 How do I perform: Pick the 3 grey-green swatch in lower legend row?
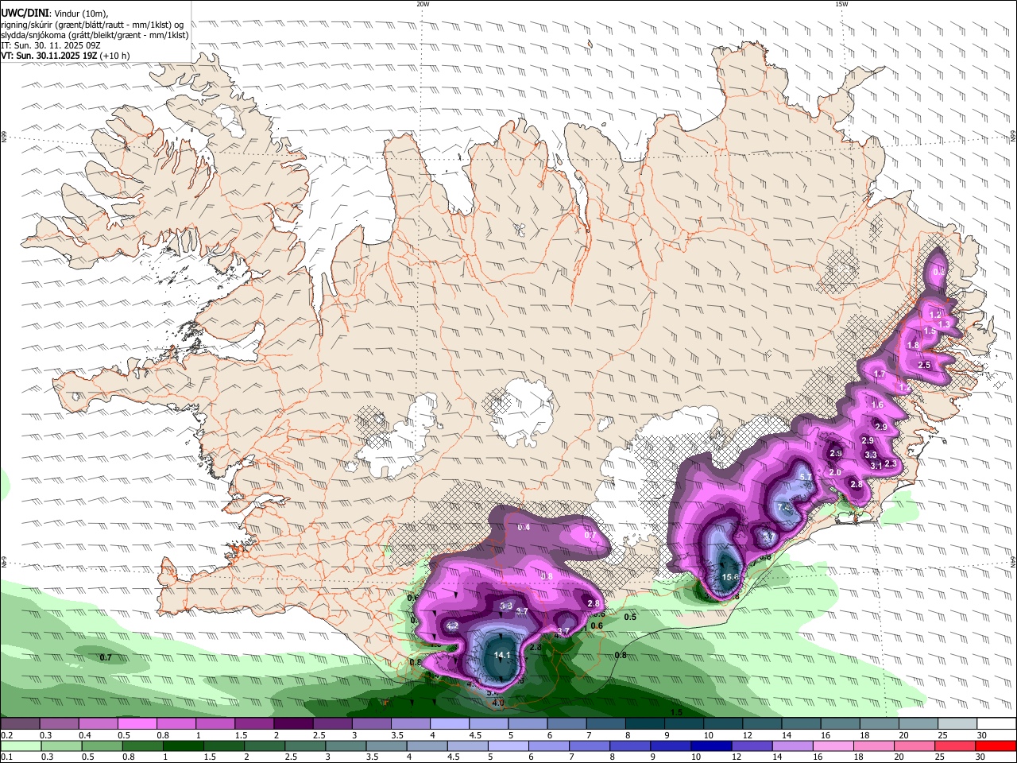[x=346, y=746]
